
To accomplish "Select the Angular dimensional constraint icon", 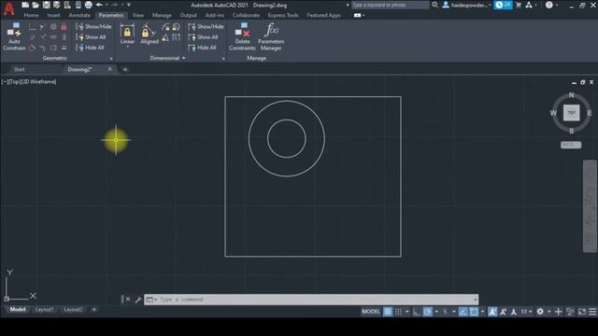I will (x=165, y=37).
